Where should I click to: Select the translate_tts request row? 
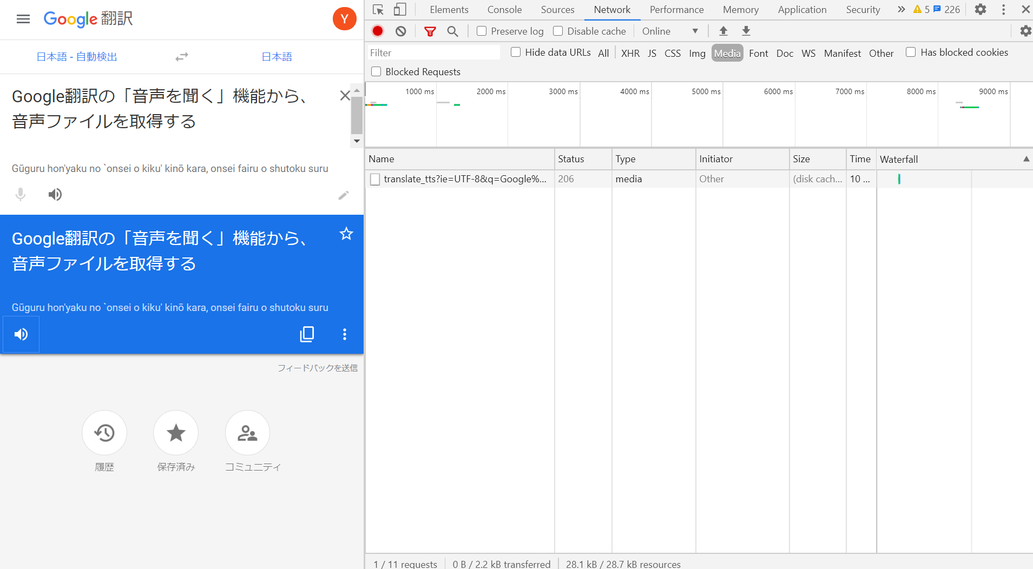point(699,179)
